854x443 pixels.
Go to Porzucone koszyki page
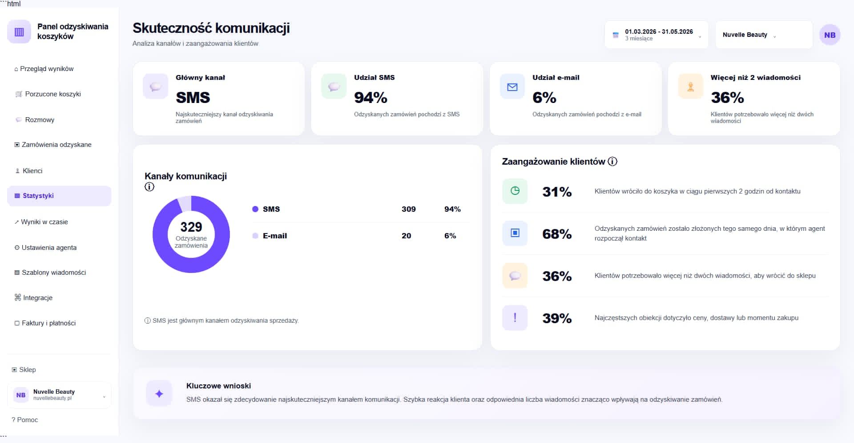click(x=59, y=94)
